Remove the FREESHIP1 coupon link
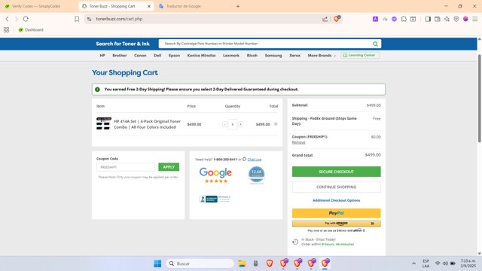Screen dimensions: 482x271 click(x=298, y=142)
